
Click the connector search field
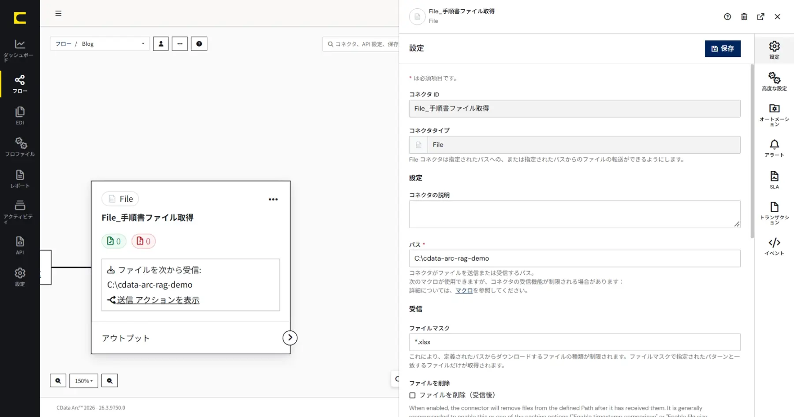point(361,44)
